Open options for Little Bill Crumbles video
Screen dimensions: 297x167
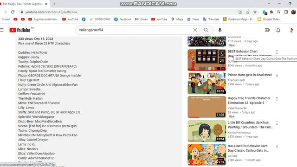click(x=277, y=123)
